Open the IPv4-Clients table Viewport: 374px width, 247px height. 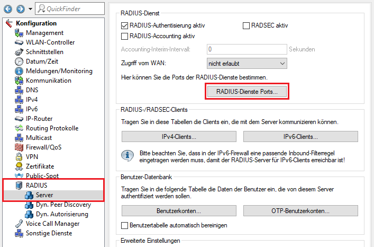pyautogui.click(x=179, y=137)
